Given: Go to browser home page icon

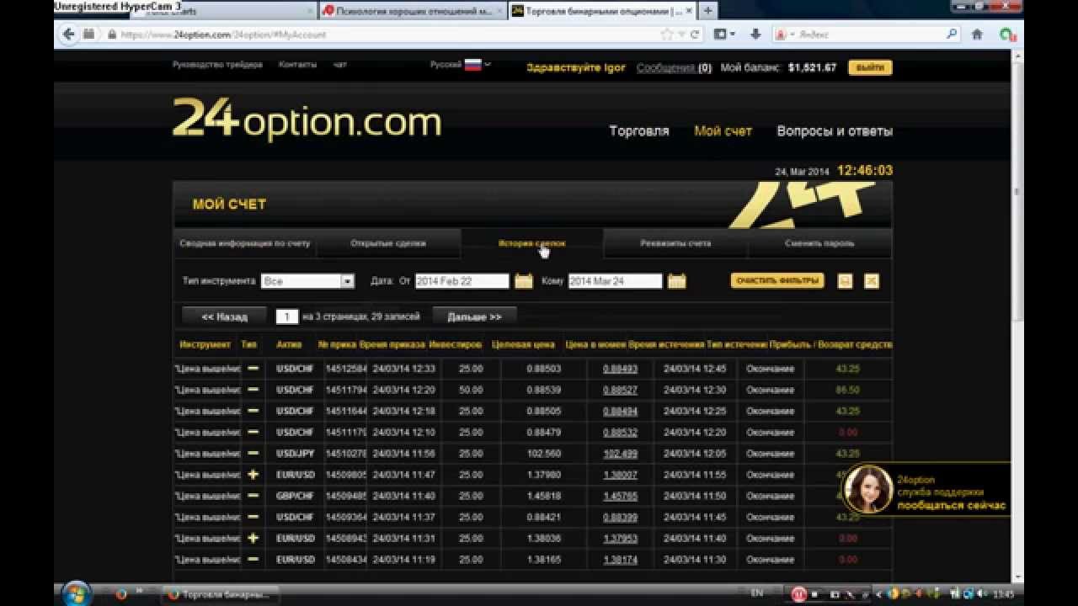Looking at the screenshot, I should pyautogui.click(x=977, y=35).
